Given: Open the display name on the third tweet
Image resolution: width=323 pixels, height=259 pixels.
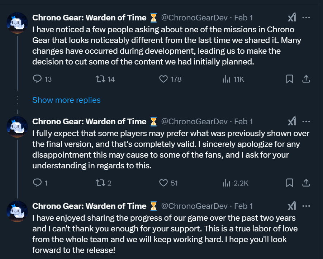Looking at the screenshot, I should tap(89, 206).
